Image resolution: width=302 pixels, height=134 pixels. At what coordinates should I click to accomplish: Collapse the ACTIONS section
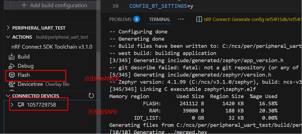point(8,37)
